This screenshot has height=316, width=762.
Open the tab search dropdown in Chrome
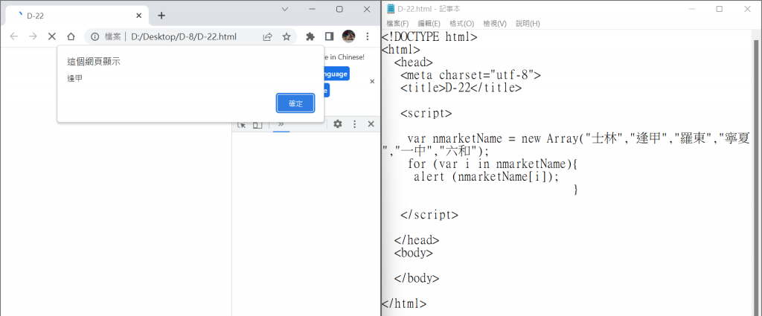(285, 9)
